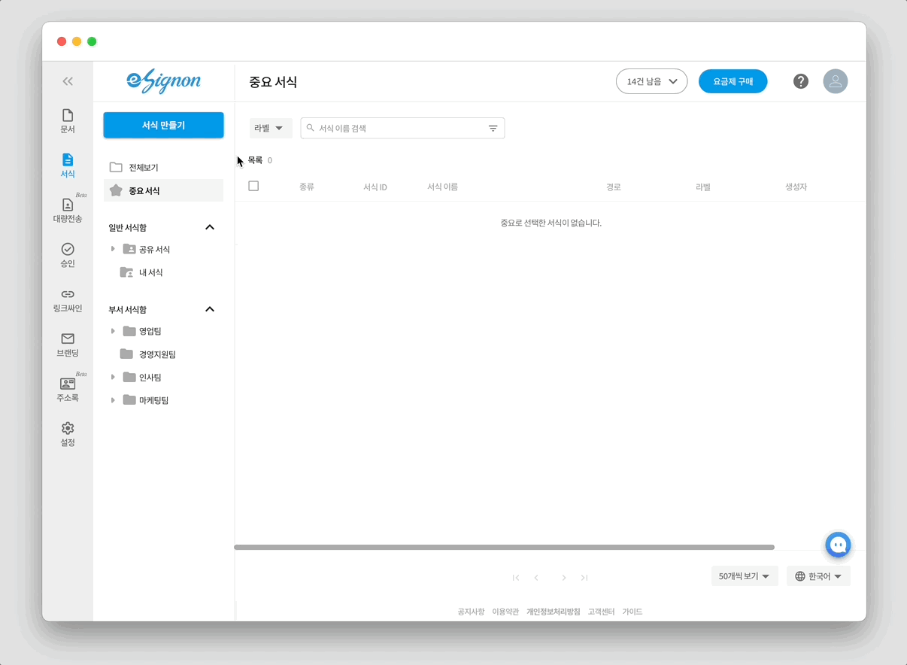Open the 라벨 filter dropdown

pos(270,128)
